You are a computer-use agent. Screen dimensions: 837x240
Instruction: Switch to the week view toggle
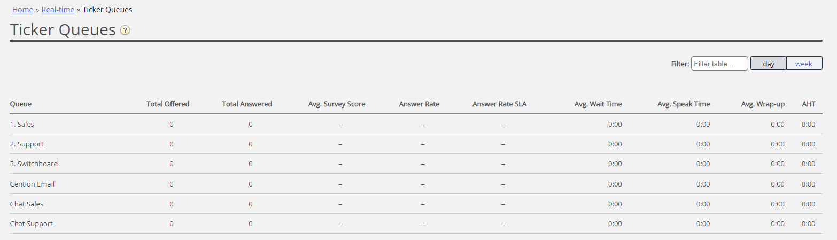click(804, 64)
